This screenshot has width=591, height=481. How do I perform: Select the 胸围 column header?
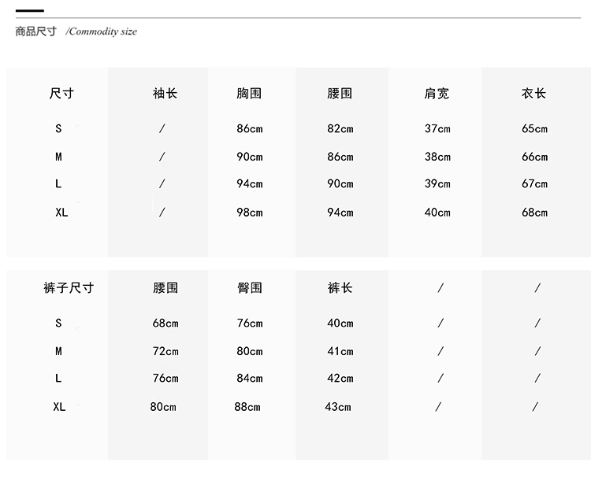pos(249,94)
